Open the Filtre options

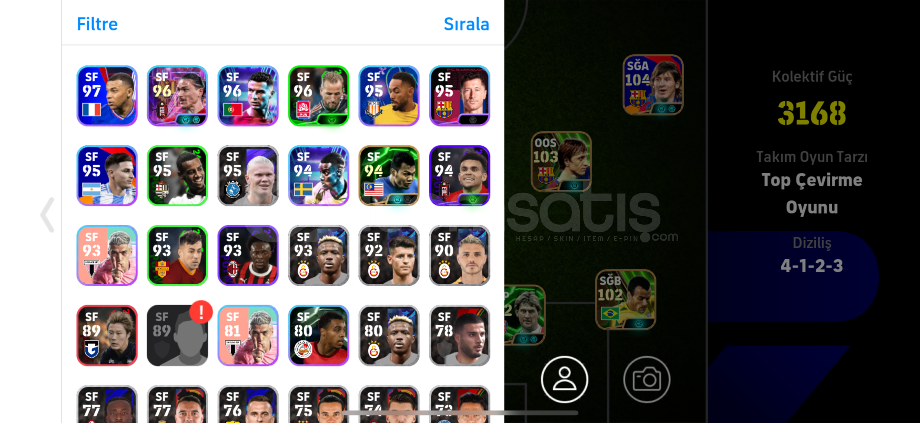coord(97,24)
